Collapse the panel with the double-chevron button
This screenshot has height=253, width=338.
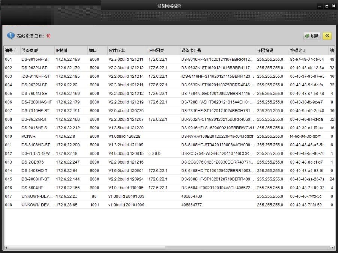coord(327,36)
